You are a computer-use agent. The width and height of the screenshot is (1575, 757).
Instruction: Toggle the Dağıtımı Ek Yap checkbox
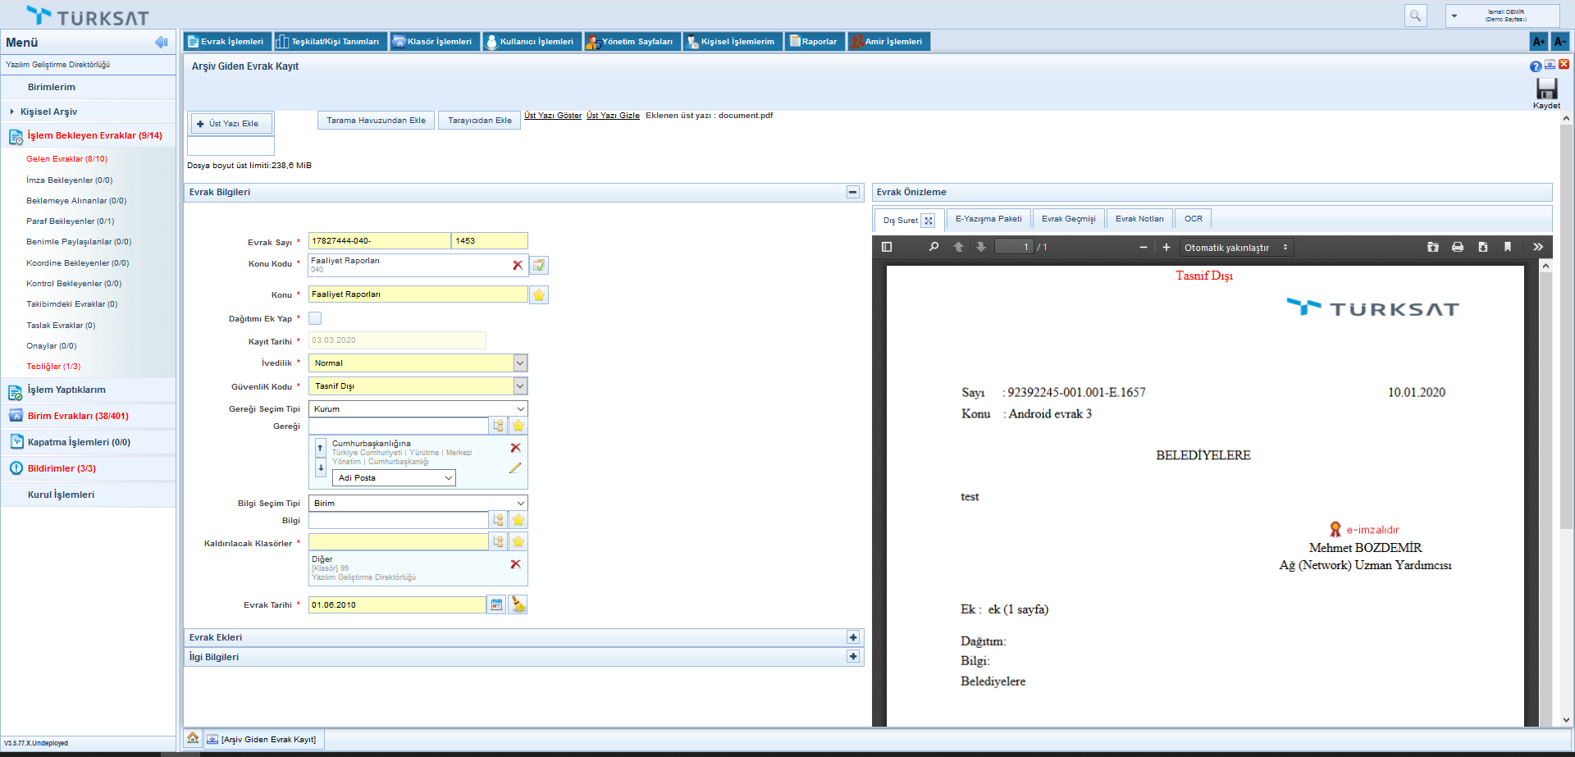(x=315, y=318)
